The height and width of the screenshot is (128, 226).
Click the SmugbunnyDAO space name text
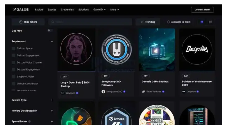pos(114,91)
